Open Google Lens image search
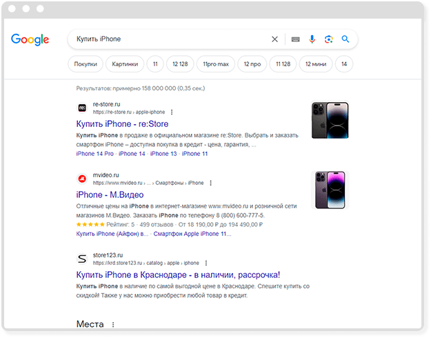This screenshot has height=338, width=431. (x=328, y=39)
